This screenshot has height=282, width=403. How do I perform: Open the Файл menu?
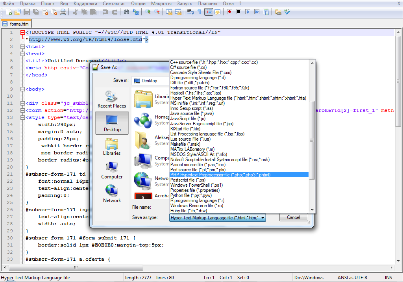click(8, 3)
